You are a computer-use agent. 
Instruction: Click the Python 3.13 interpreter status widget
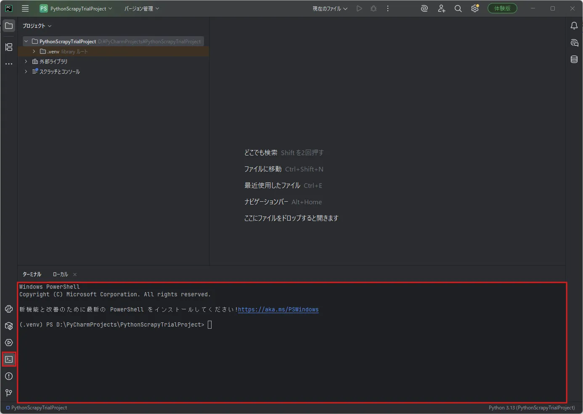point(532,408)
